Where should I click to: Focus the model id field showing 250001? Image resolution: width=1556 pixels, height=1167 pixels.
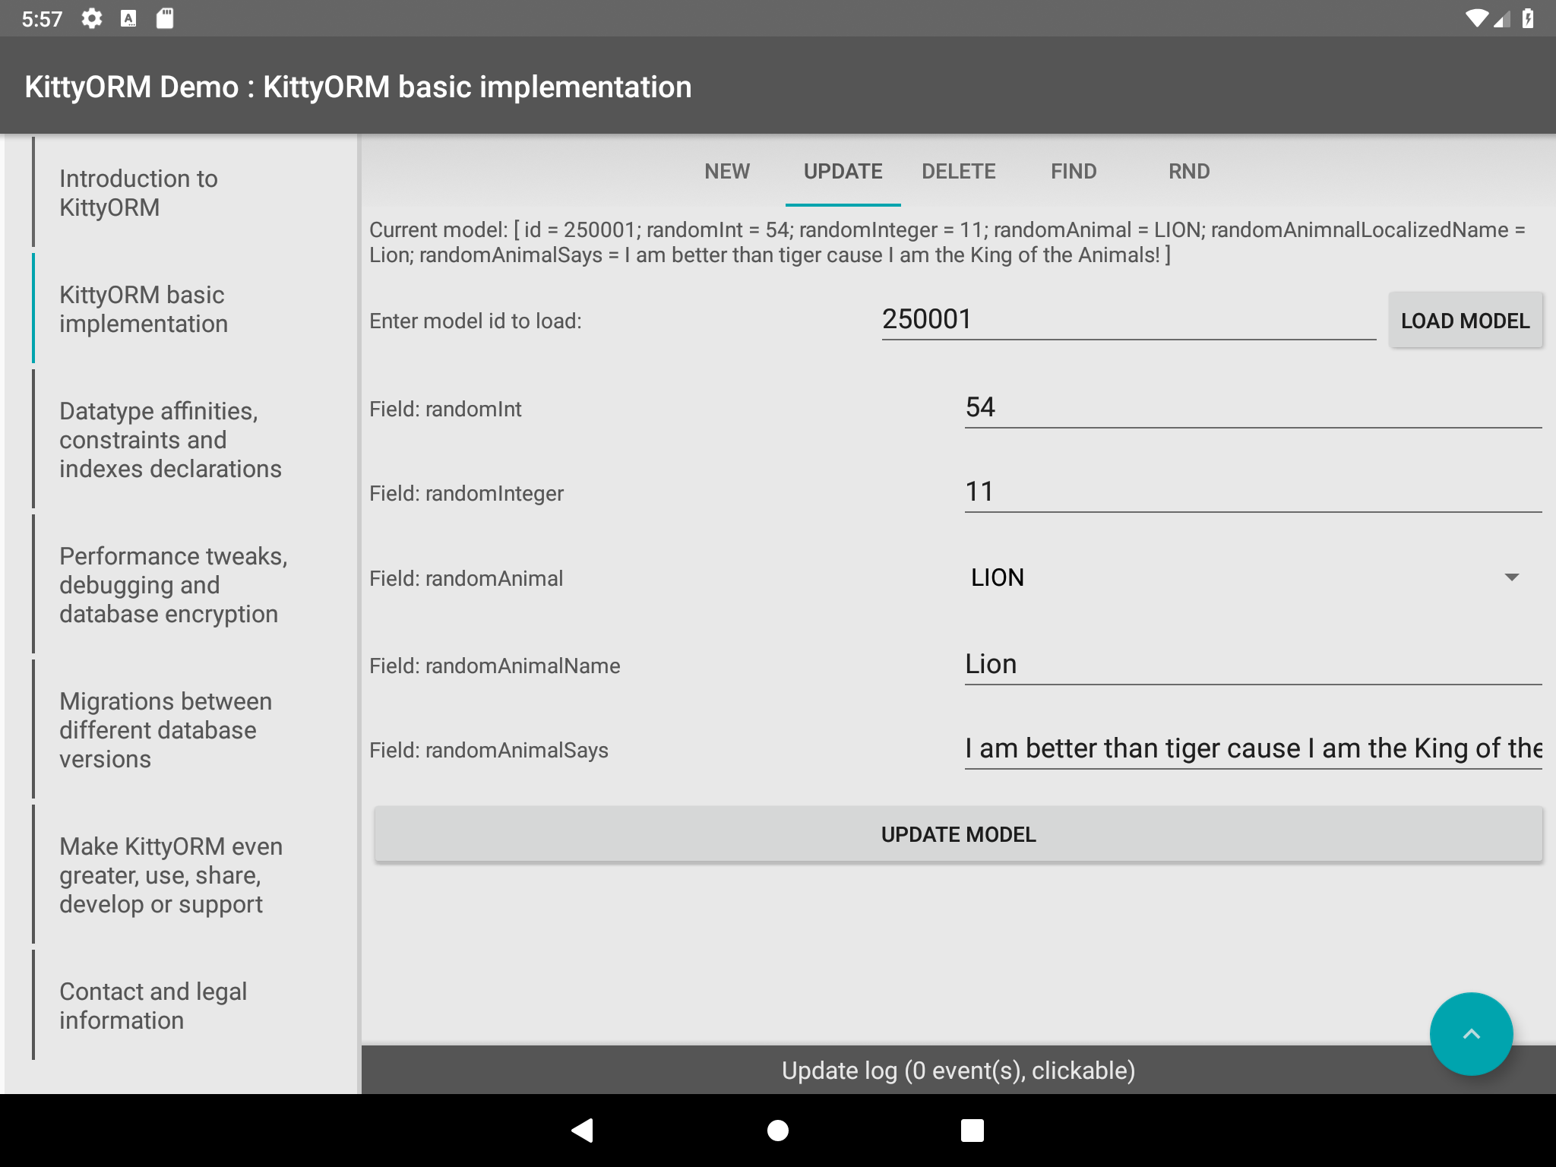pos(1129,319)
